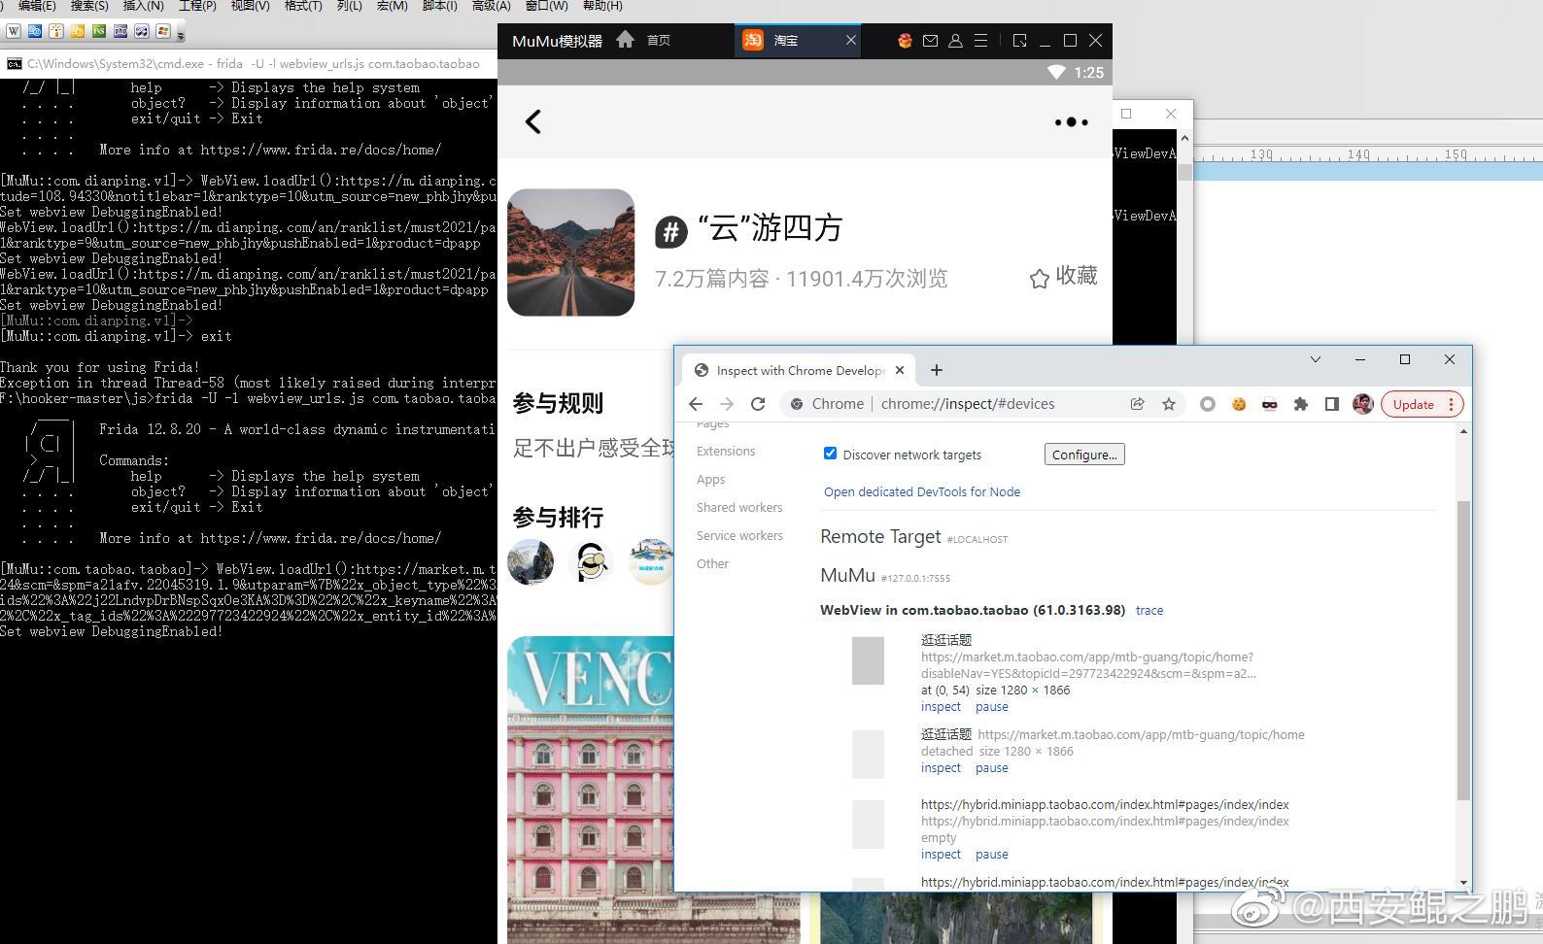Viewport: 1543px width, 944px height.
Task: Open the MuMu gift box icon
Action: click(905, 41)
